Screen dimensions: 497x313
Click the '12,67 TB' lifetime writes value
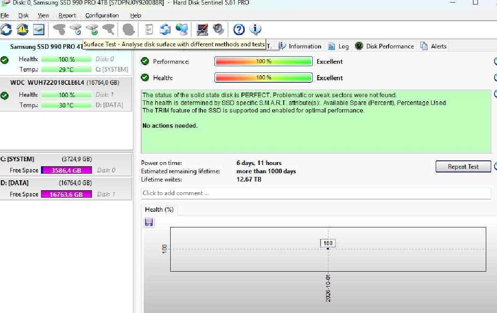(249, 179)
